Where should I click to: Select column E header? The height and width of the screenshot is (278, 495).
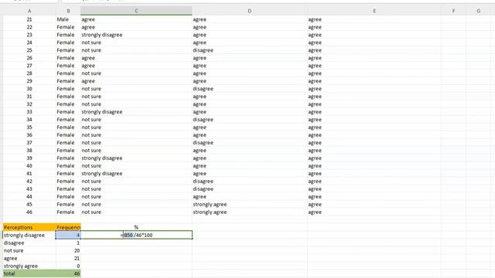tap(374, 11)
